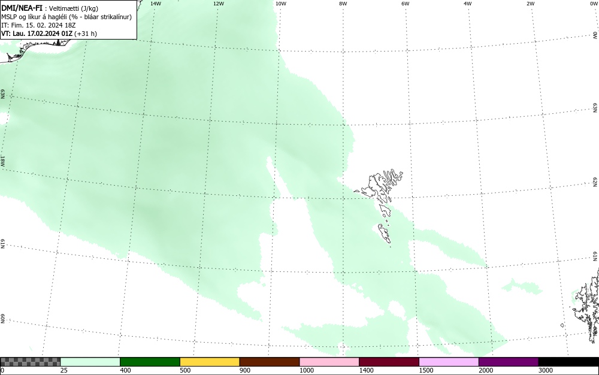The height and width of the screenshot is (375, 599).
Task: Click the 63N label on left edge
Action: pyautogui.click(x=2, y=94)
